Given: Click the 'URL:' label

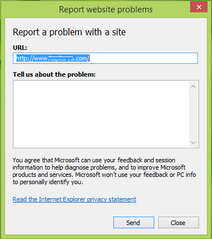Looking at the screenshot, I should [x=20, y=48].
